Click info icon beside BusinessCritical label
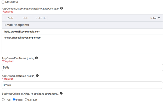164x104 pixels. 61,94
